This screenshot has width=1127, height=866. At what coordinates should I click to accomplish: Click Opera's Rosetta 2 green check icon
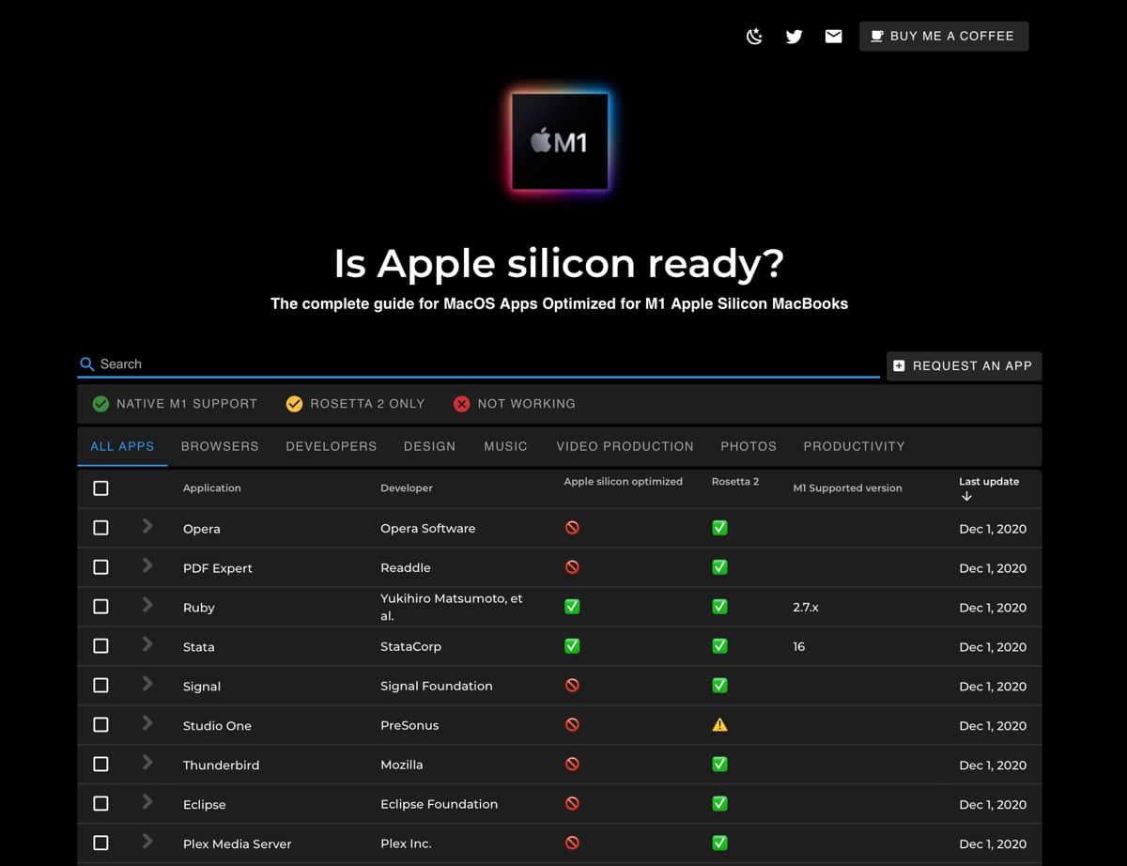pos(719,528)
